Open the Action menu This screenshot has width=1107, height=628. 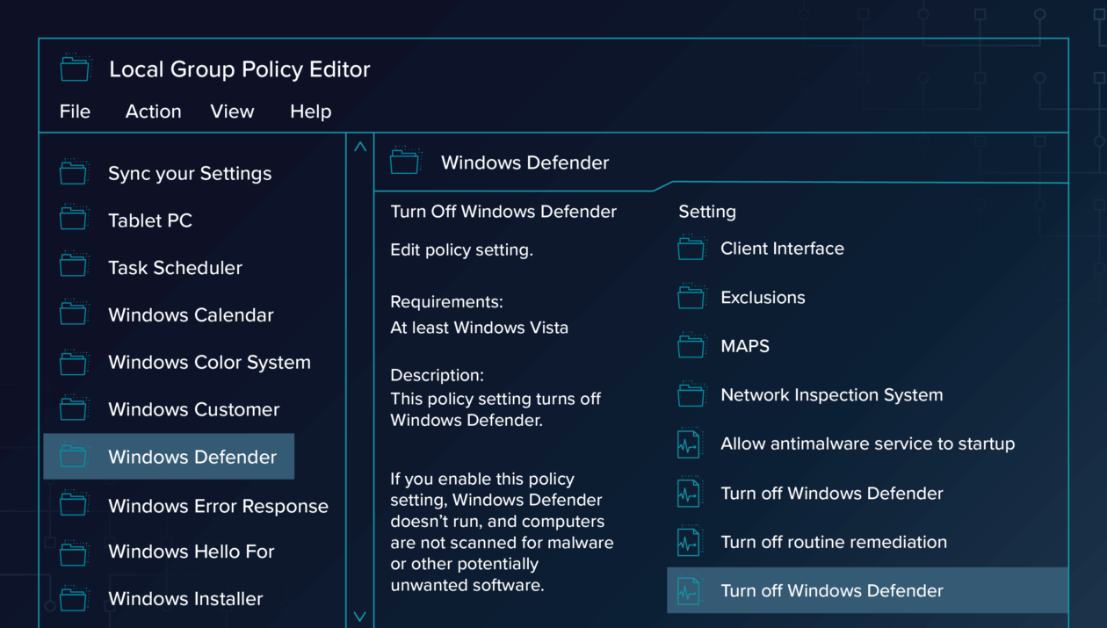(x=153, y=112)
